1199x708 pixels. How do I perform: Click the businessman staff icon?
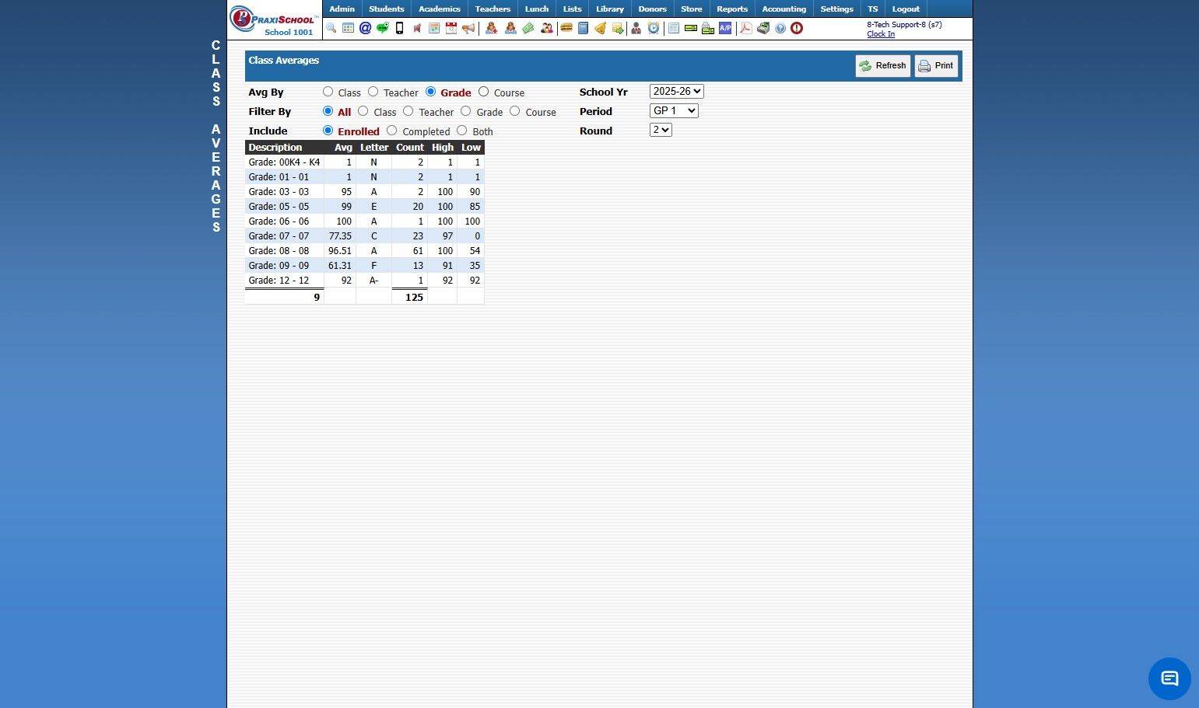pos(636,28)
